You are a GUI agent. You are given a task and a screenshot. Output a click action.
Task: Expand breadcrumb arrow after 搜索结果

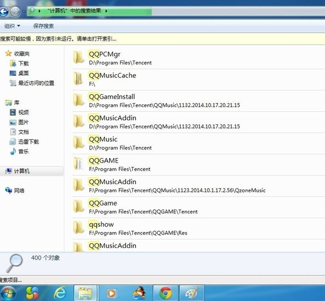pyautogui.click(x=106, y=11)
